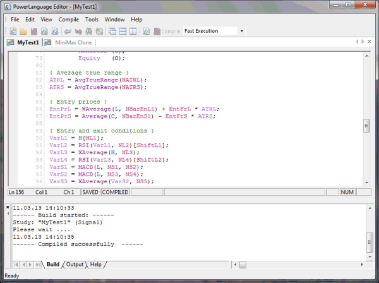The width and height of the screenshot is (379, 283).
Task: Click the COMPILED status bar indicator
Action: [115, 192]
